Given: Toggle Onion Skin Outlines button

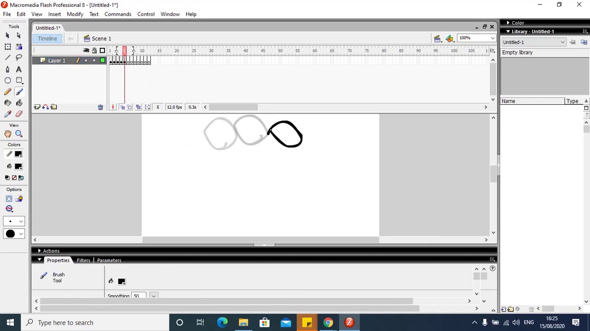Looking at the screenshot, I should [130, 107].
